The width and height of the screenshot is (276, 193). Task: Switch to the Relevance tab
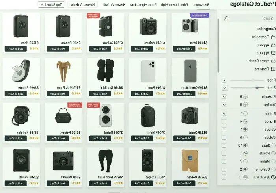pos(201,5)
